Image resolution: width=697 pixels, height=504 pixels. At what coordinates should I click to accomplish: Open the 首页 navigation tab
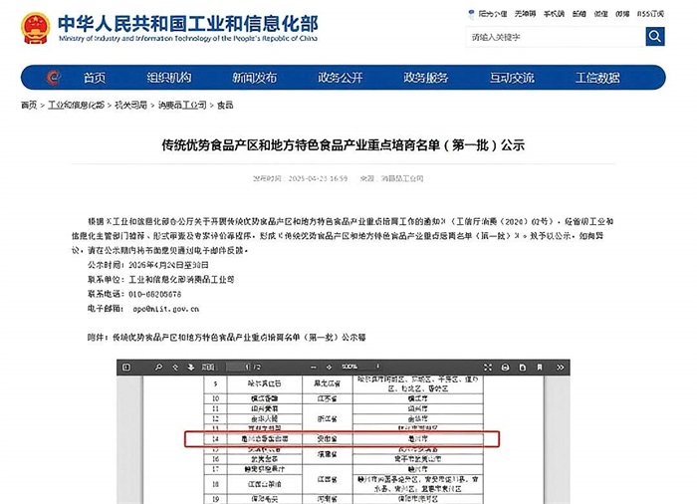tap(95, 78)
